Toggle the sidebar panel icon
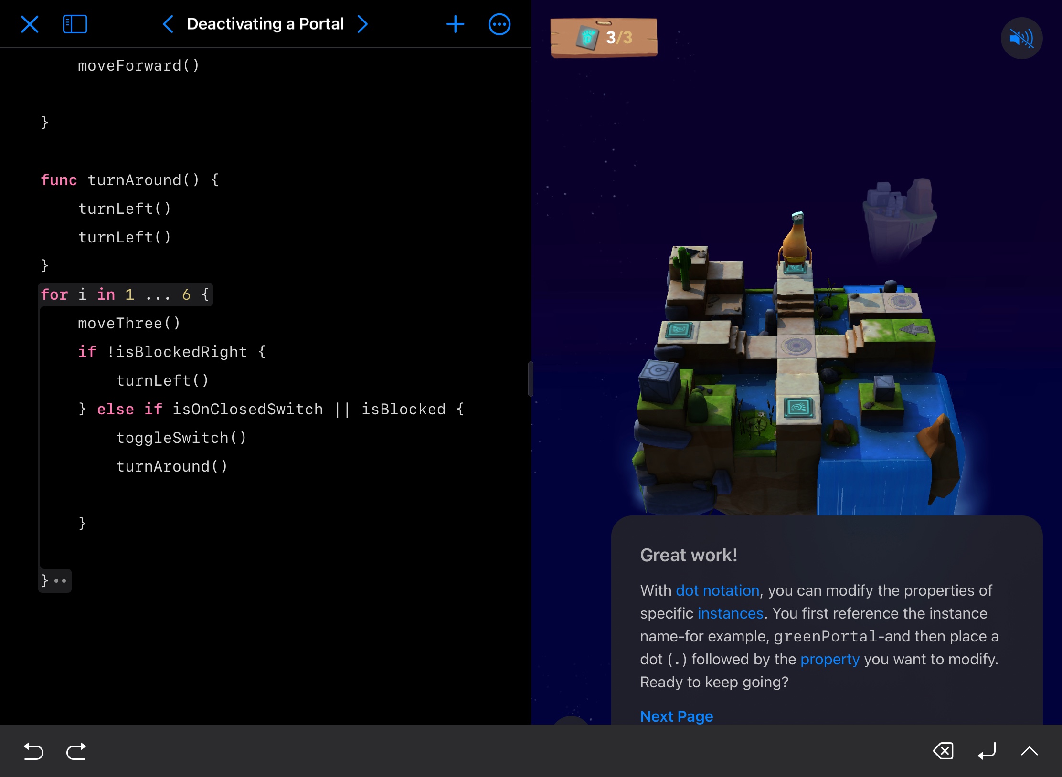The height and width of the screenshot is (777, 1062). pyautogui.click(x=75, y=24)
